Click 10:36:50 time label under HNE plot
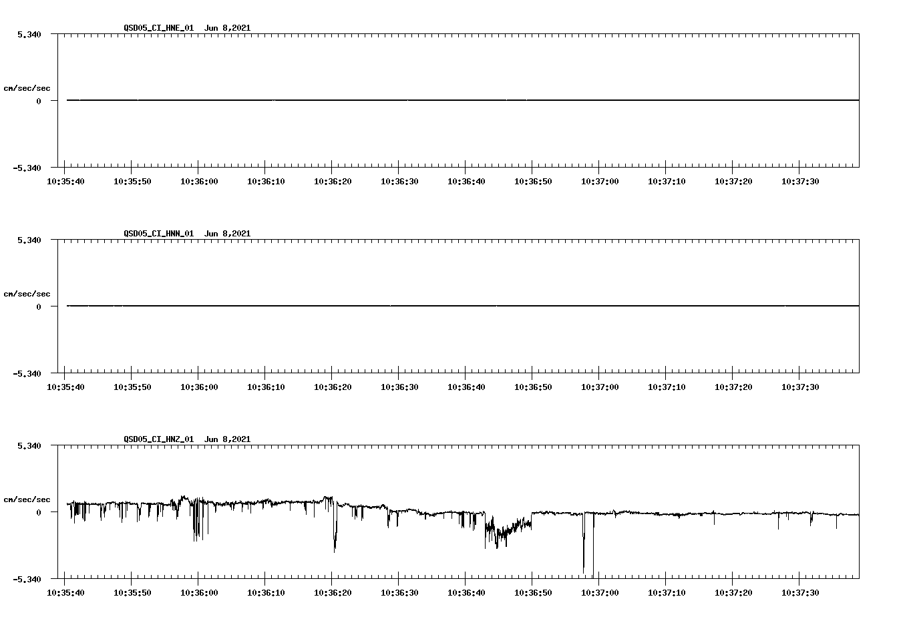The image size is (907, 617). pos(533,182)
